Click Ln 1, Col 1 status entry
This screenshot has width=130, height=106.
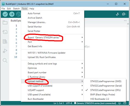(x=59, y=103)
